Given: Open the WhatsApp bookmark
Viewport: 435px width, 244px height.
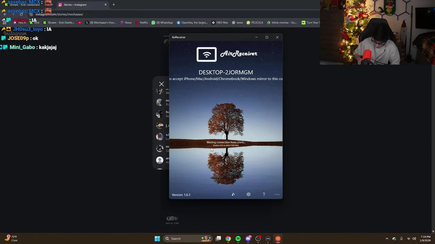Looking at the screenshot, I should [x=162, y=23].
